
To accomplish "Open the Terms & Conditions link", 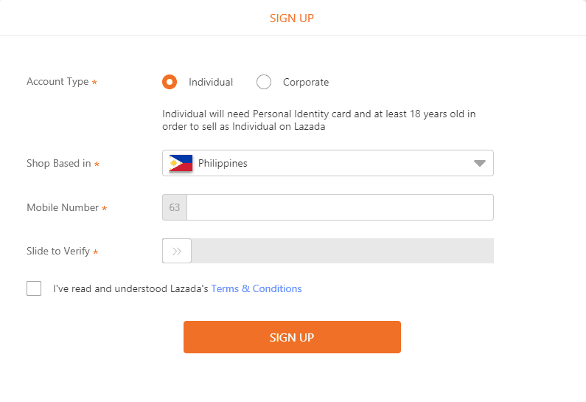I will [257, 288].
